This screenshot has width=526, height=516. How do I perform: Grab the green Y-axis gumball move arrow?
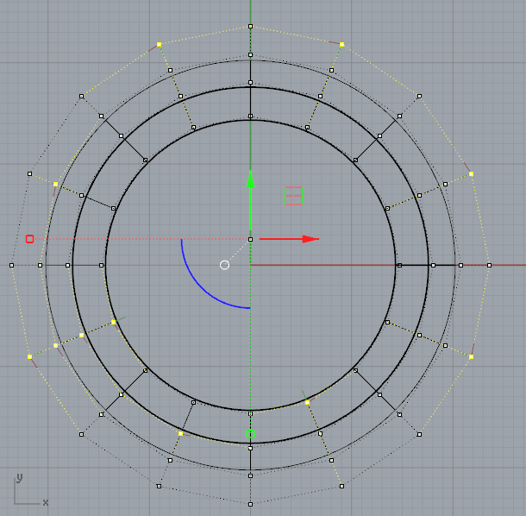[251, 200]
